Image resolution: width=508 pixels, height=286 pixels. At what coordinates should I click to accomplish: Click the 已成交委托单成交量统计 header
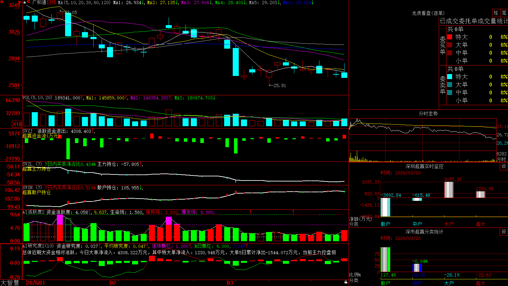click(474, 21)
